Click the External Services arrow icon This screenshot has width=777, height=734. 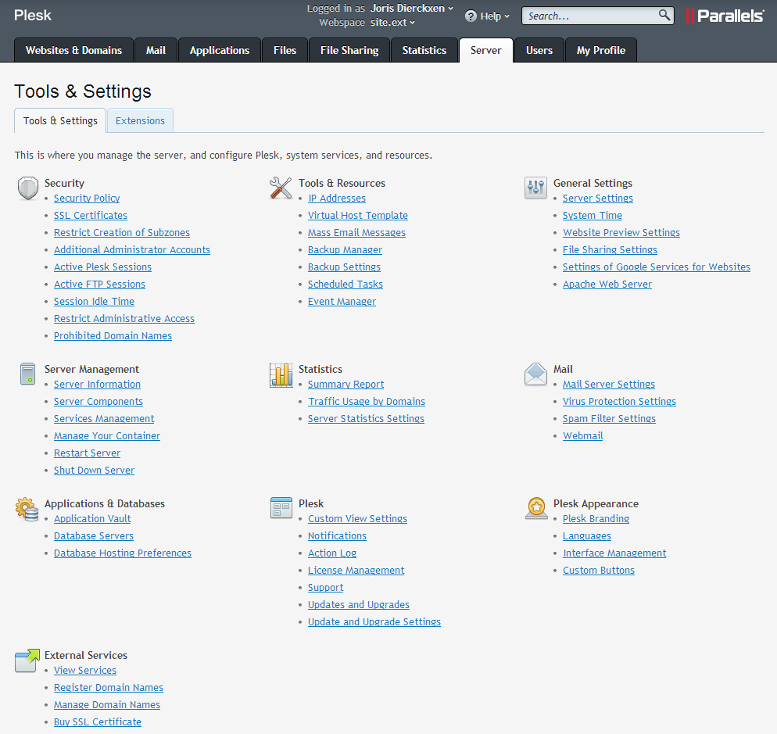(27, 661)
